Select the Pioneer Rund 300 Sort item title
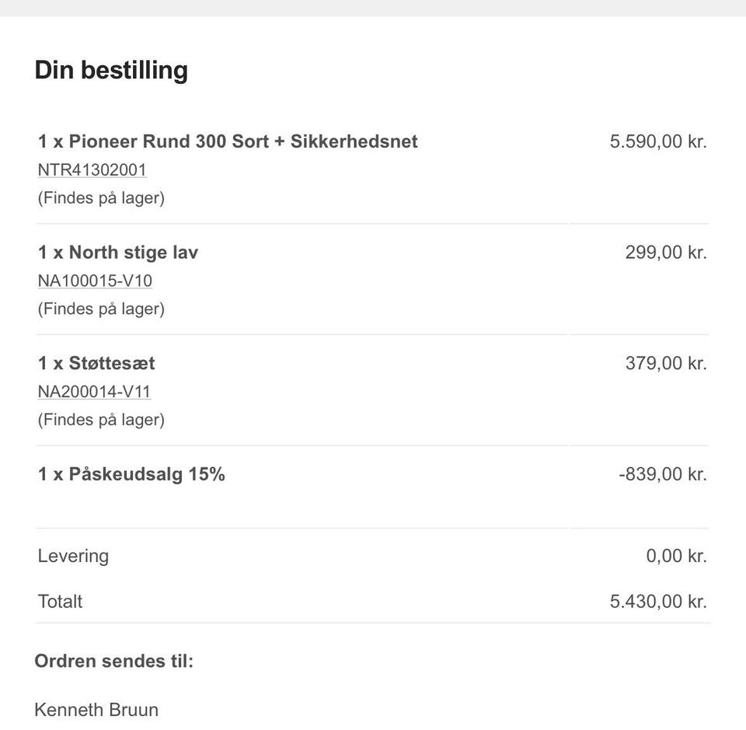This screenshot has width=746, height=730. (228, 141)
